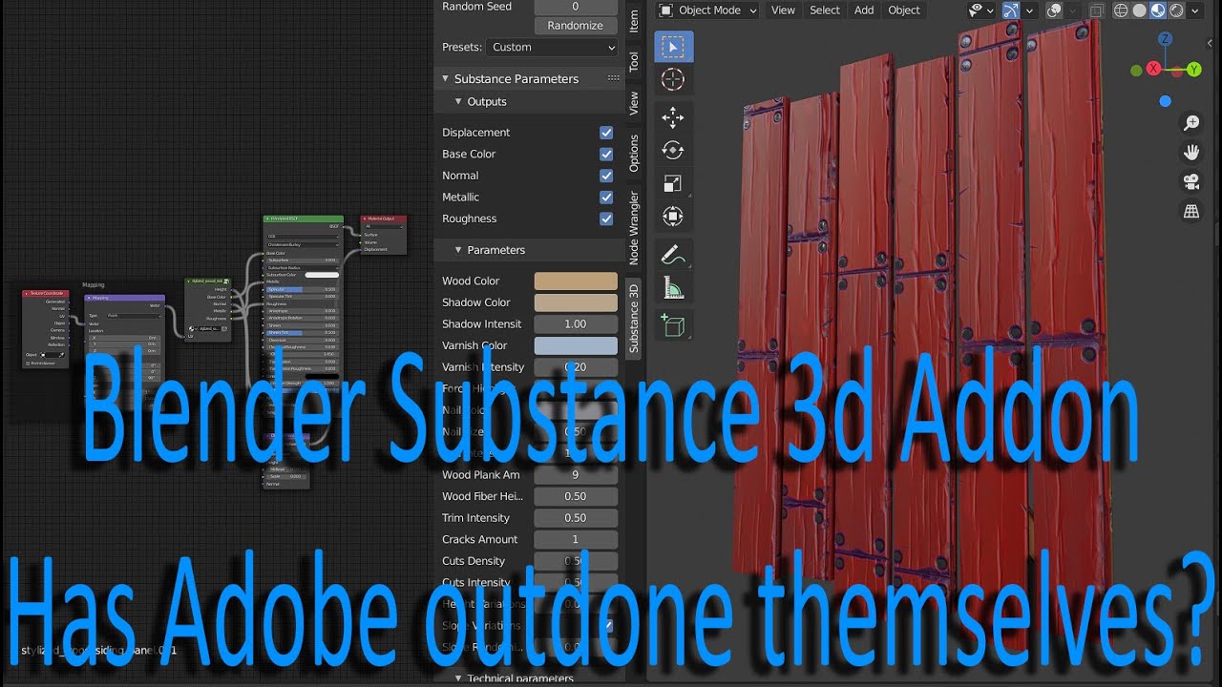Screen dimensions: 1222x687
Task: Select the Move tool
Action: click(x=673, y=117)
